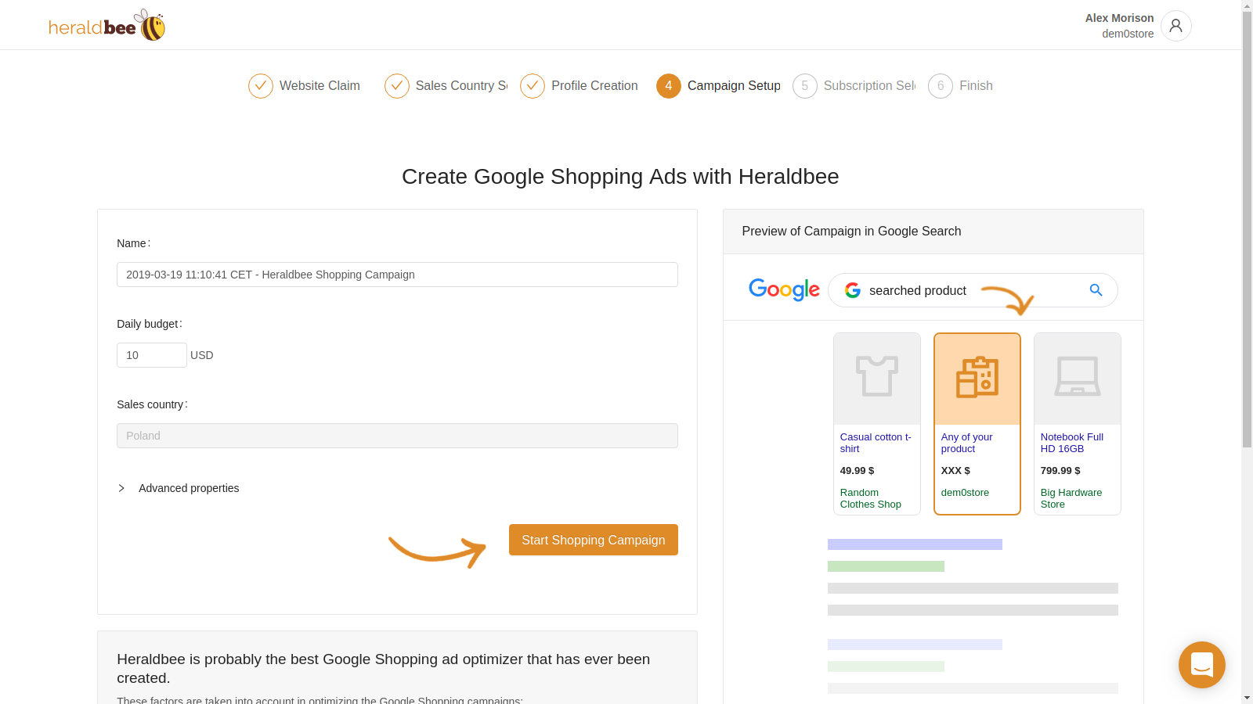Open the chat support bubble
Image resolution: width=1253 pixels, height=704 pixels.
[1201, 664]
